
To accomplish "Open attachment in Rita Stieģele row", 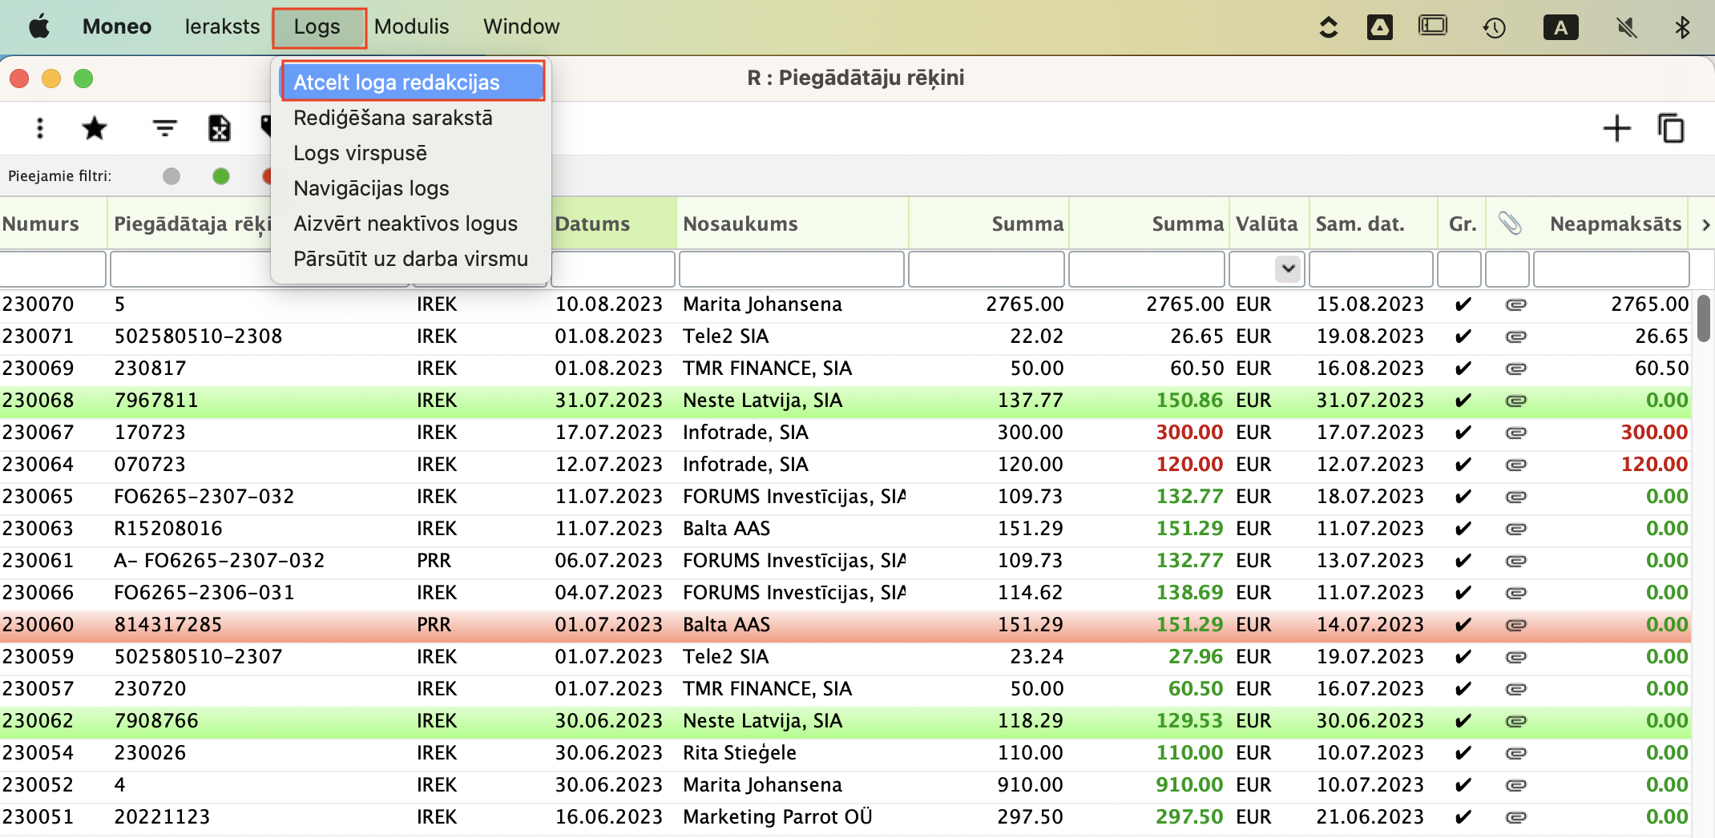I will 1515,753.
